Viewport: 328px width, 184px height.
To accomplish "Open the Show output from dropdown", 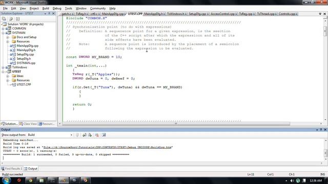I will tap(71, 135).
